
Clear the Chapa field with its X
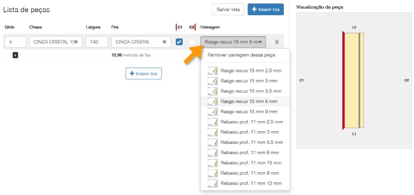coord(76,42)
